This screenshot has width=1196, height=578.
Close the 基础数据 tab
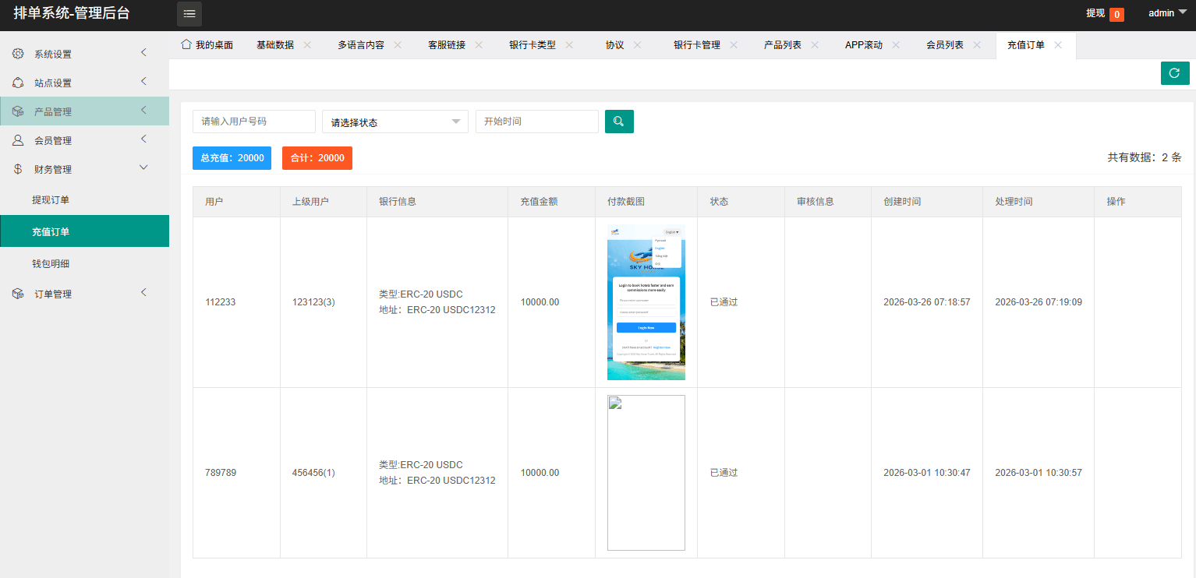307,45
